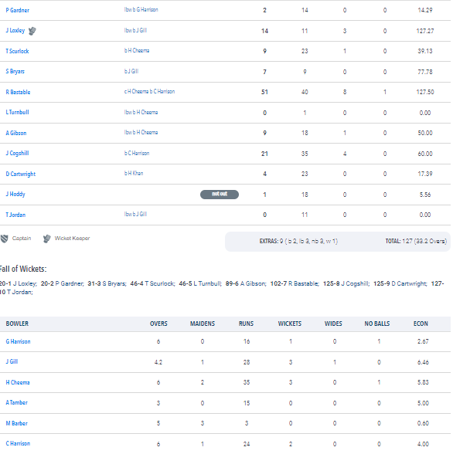
Task: Click the ECON column header
Action: click(x=421, y=324)
